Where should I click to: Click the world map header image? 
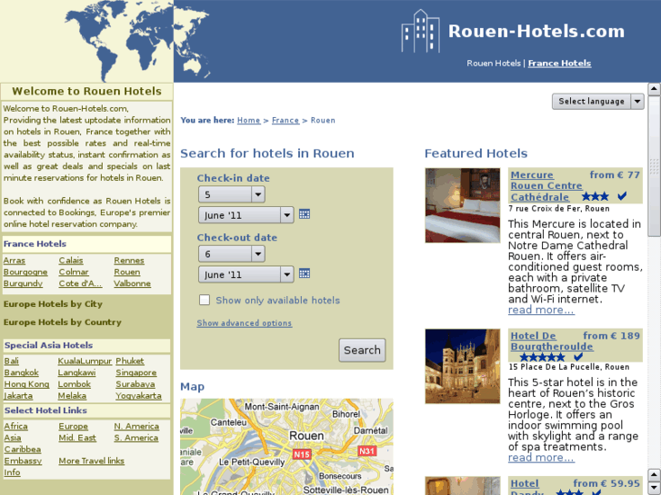click(x=137, y=41)
